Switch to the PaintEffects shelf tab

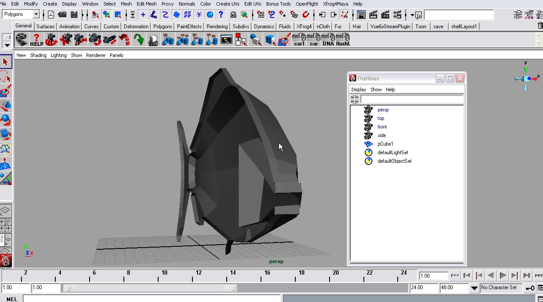(189, 26)
